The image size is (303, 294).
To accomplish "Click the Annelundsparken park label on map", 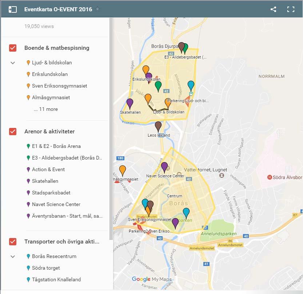I will coord(219,234).
